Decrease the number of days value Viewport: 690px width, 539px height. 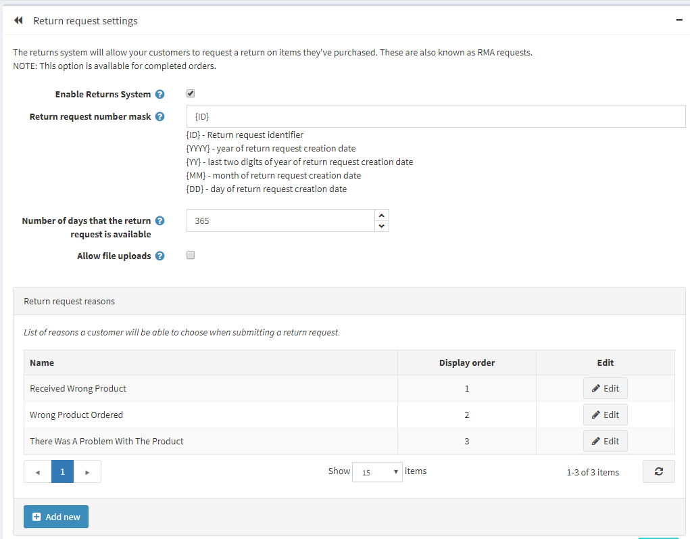tap(382, 226)
